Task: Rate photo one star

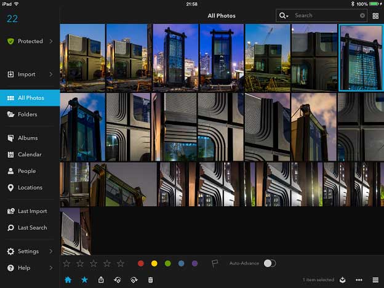Action: coord(66,263)
